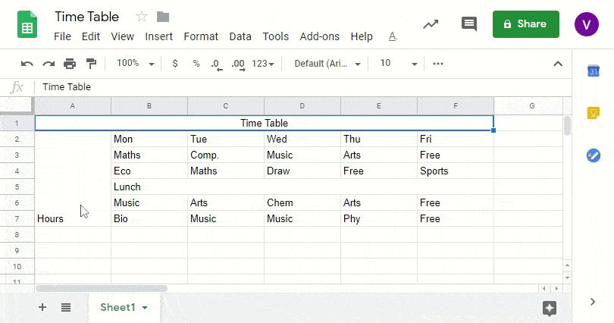Open the Default font family dropdown
This screenshot has height=323, width=614.
[326, 64]
